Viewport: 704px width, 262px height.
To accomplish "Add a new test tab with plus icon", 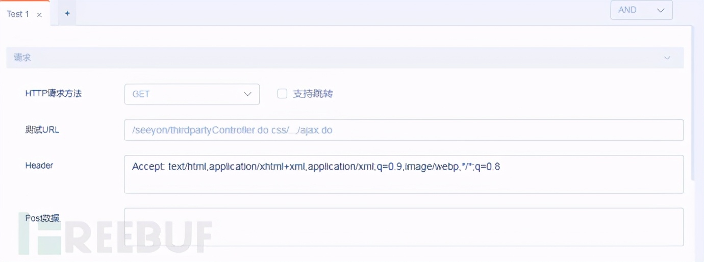I will coord(67,14).
